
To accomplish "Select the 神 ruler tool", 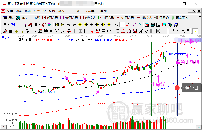I will pos(92,31).
